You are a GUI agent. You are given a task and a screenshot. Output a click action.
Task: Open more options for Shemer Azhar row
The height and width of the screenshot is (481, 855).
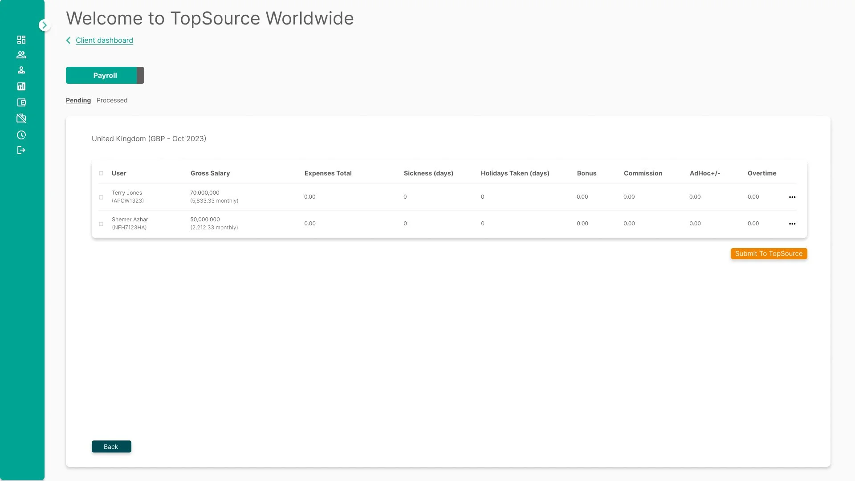[792, 224]
